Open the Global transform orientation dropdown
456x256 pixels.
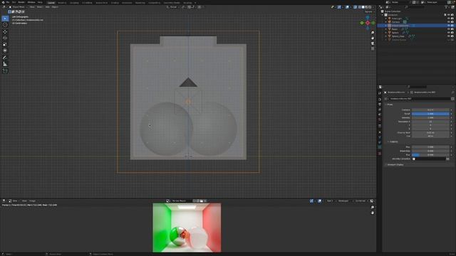point(173,7)
